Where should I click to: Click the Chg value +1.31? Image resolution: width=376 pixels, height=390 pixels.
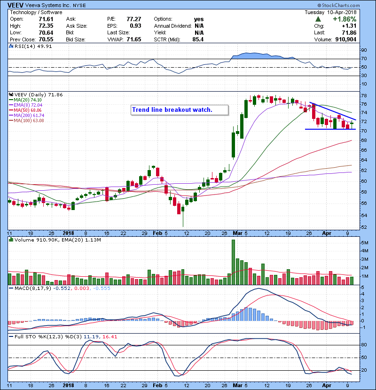[349, 26]
